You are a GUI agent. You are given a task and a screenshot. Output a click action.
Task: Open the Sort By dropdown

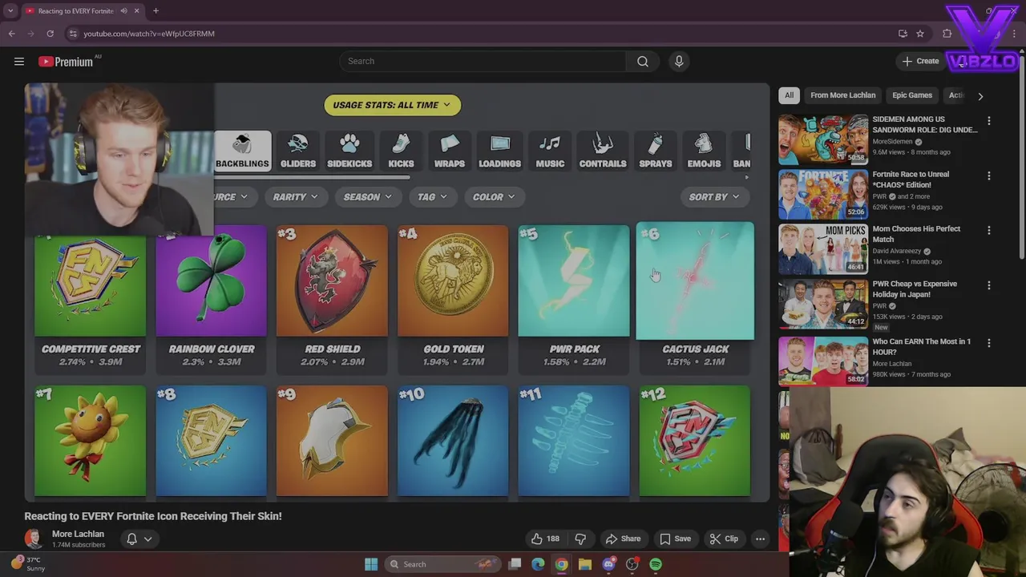(x=713, y=197)
